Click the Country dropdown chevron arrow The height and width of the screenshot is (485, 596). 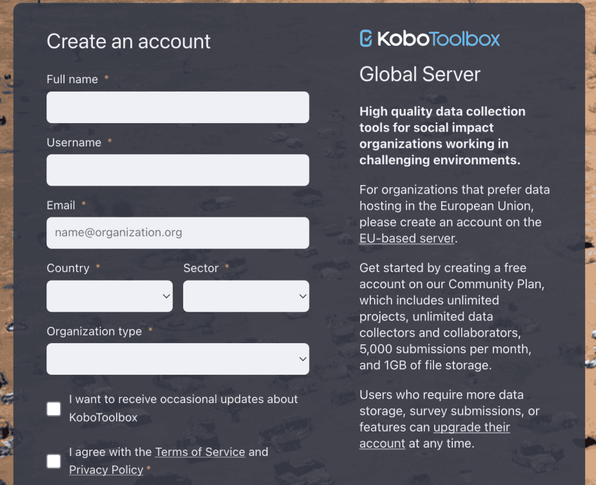click(x=166, y=296)
